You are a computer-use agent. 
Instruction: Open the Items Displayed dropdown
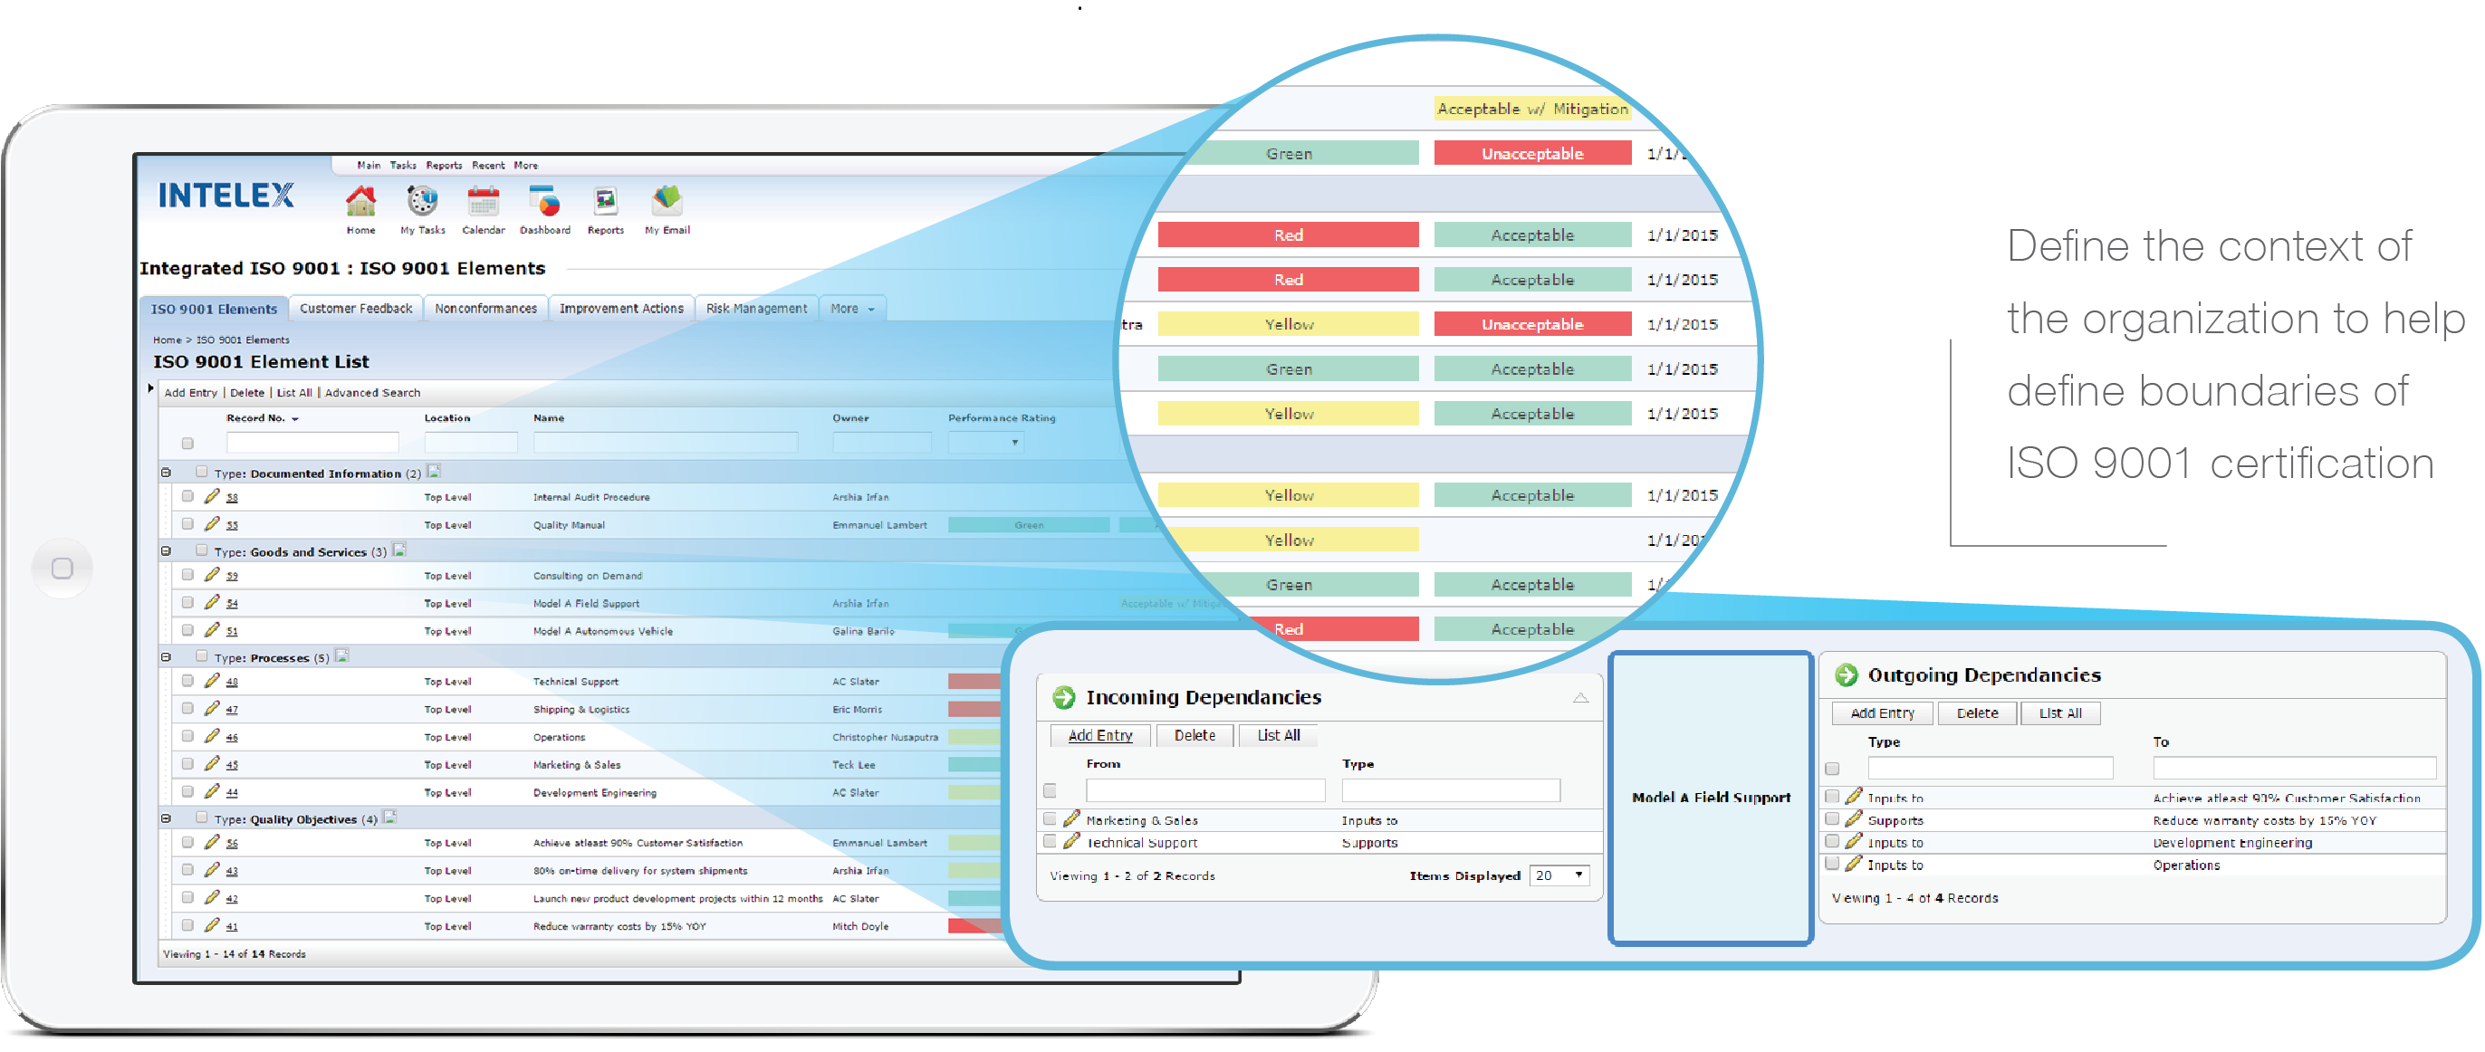(x=1559, y=875)
